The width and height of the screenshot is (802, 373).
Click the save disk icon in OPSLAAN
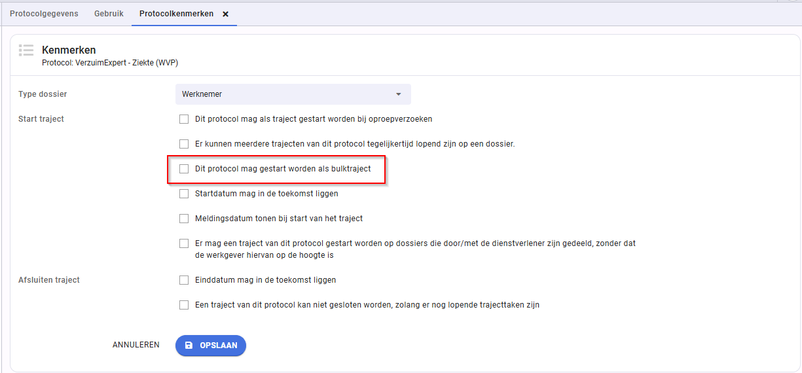pos(189,346)
